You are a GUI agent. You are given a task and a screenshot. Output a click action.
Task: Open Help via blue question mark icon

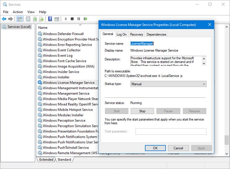(x=50, y=19)
